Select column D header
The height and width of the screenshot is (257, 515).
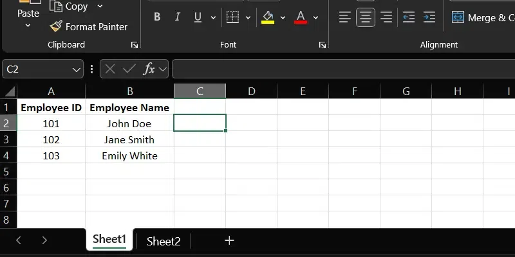click(x=252, y=91)
